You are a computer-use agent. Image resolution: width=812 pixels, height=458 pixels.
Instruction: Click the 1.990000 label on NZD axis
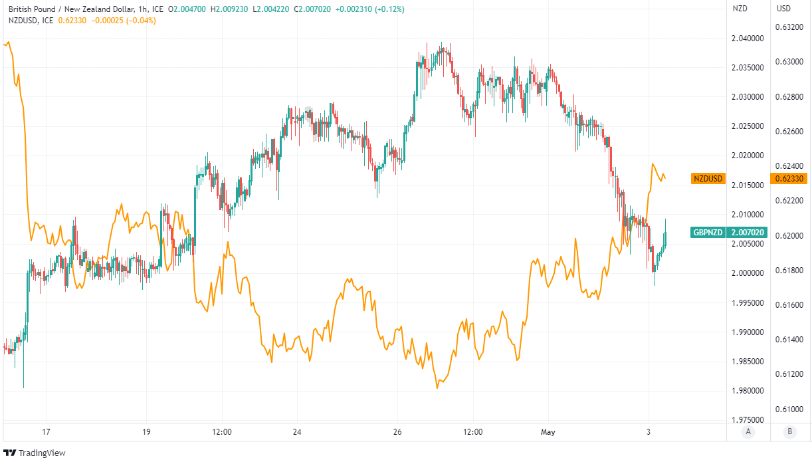748,332
